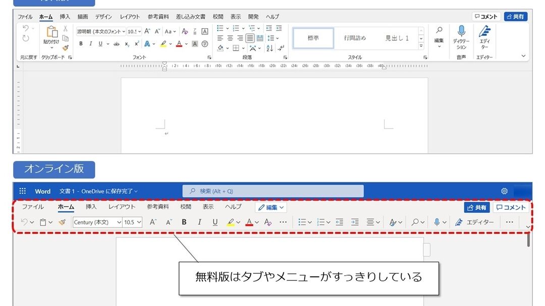Click the Dictation microphone in desktop ribbon
This screenshot has height=306, width=545.
(461, 31)
